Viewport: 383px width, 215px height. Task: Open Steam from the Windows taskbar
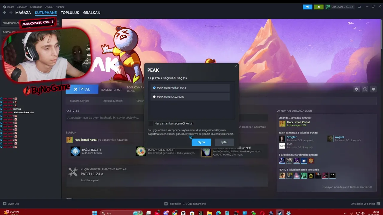pos(280,213)
